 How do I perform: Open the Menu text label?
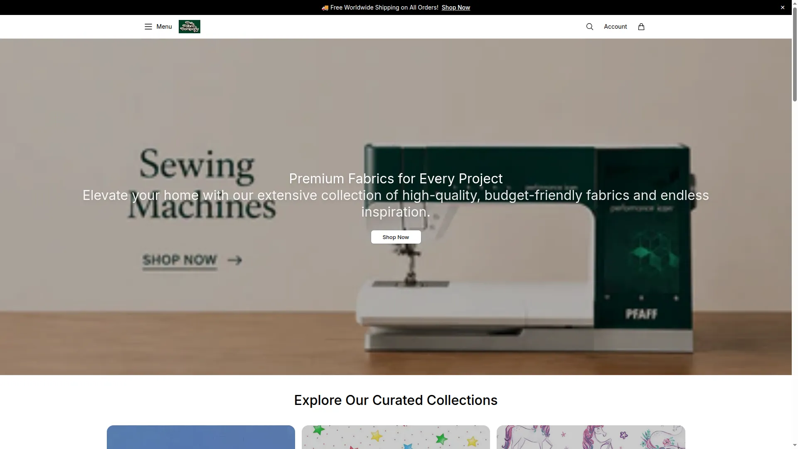click(x=164, y=27)
